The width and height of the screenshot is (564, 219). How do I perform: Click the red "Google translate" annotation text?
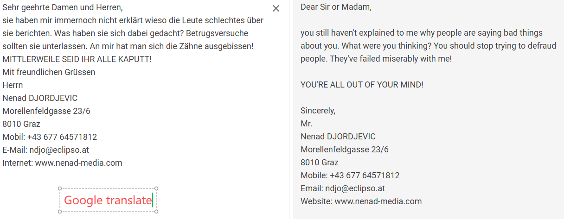[108, 200]
